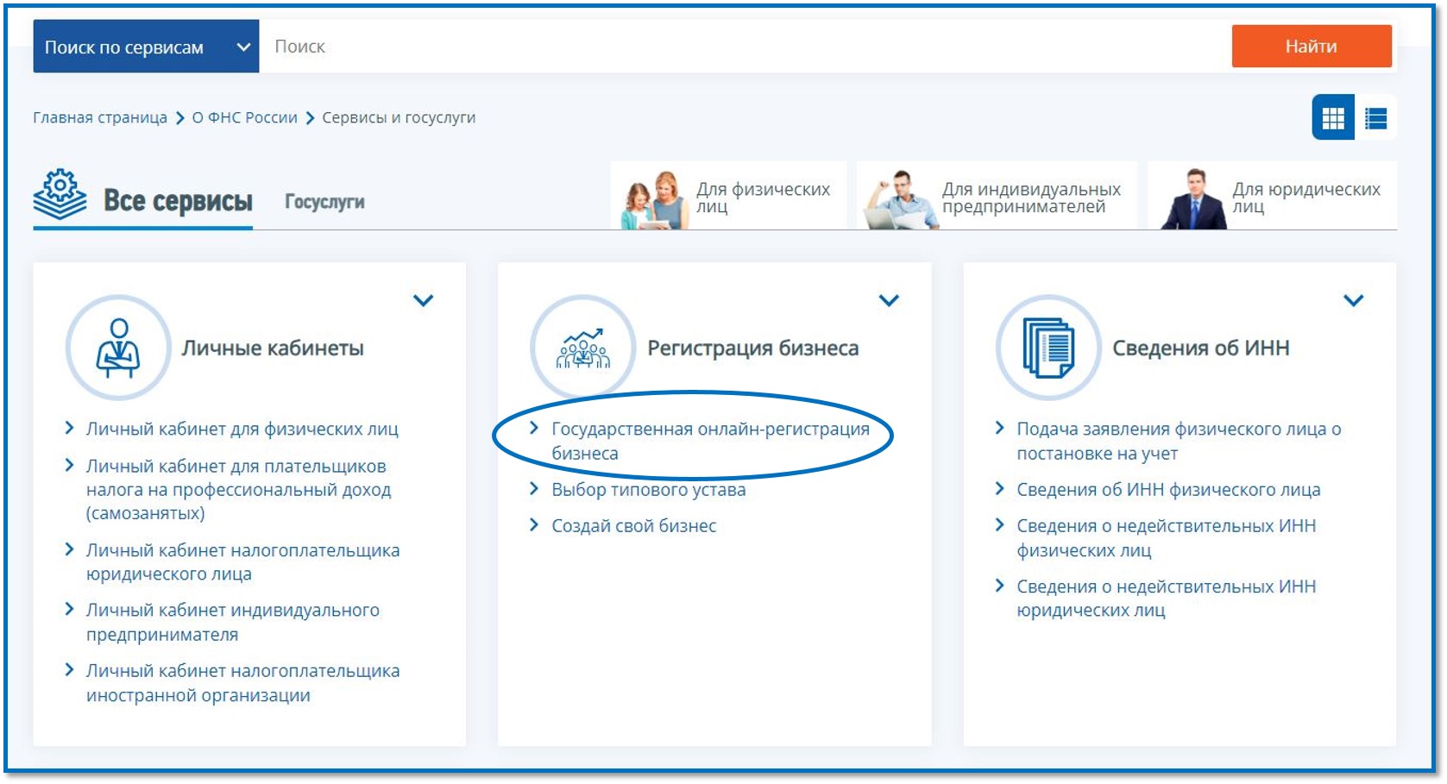
Task: Open Сведения об ИНН физического лица link
Action: [x=1167, y=490]
